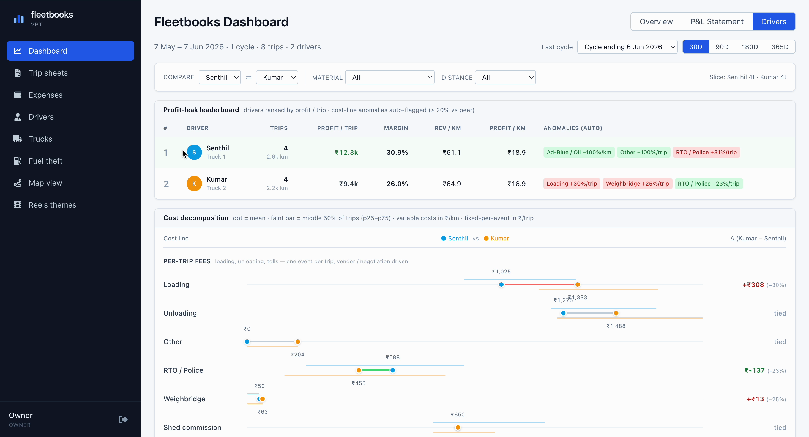809x437 pixels.
Task: Click the RTO / Police −23%/trip badge
Action: 709,184
